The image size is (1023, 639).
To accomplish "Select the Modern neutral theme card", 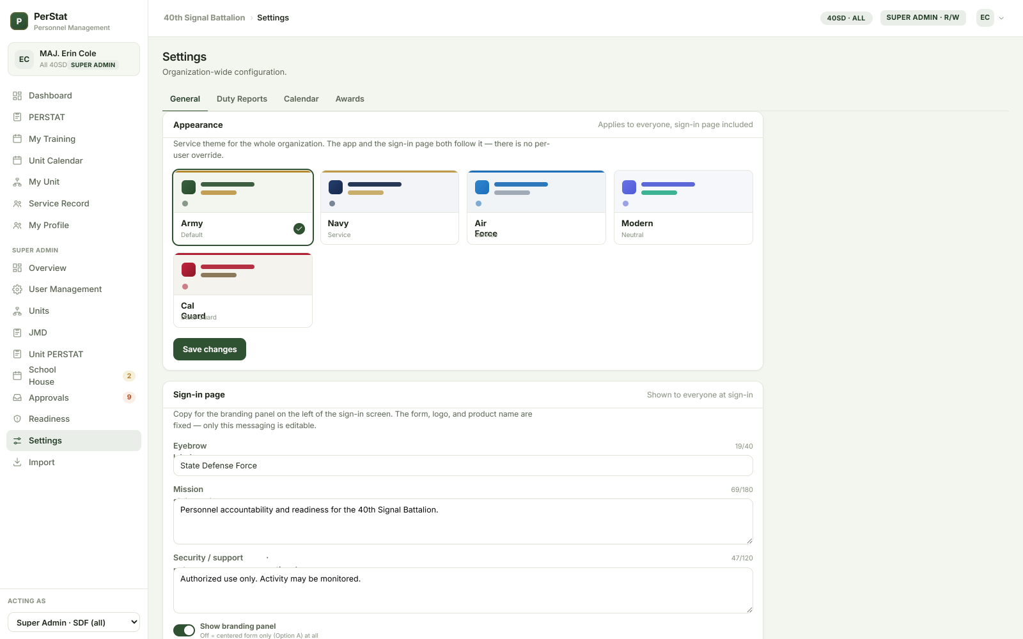I will coord(683,207).
